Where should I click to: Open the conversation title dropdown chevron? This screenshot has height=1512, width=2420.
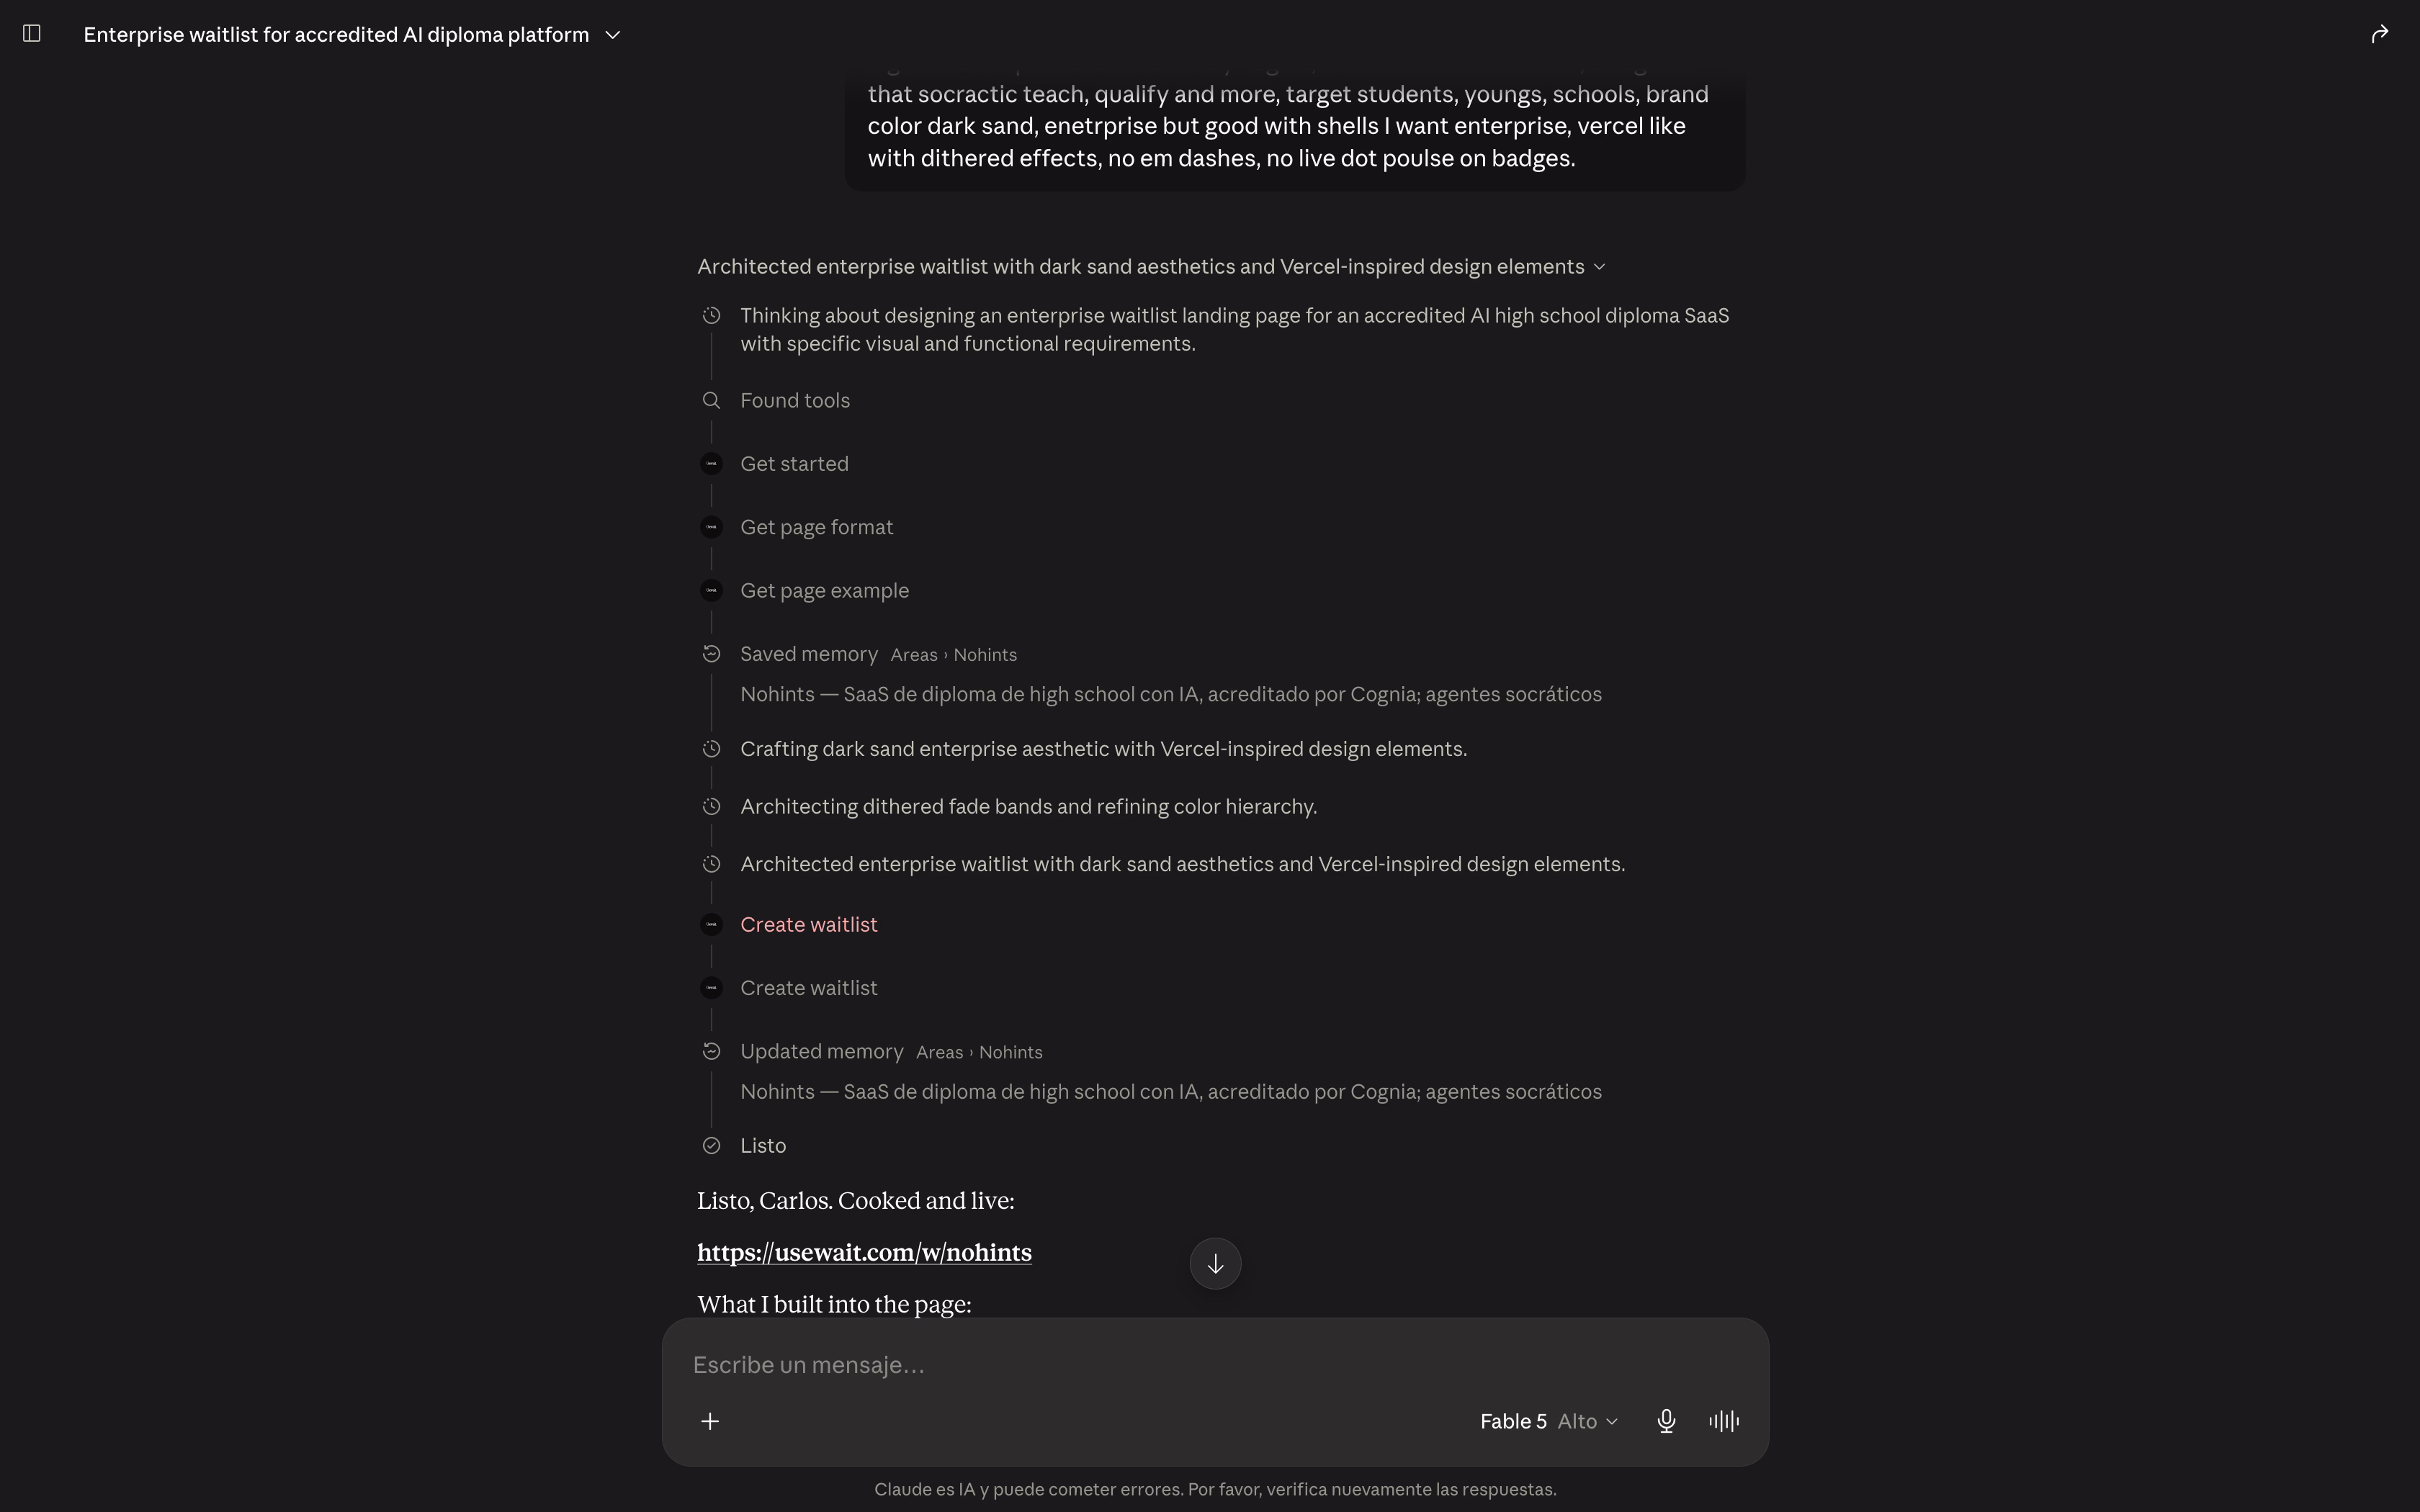(613, 35)
